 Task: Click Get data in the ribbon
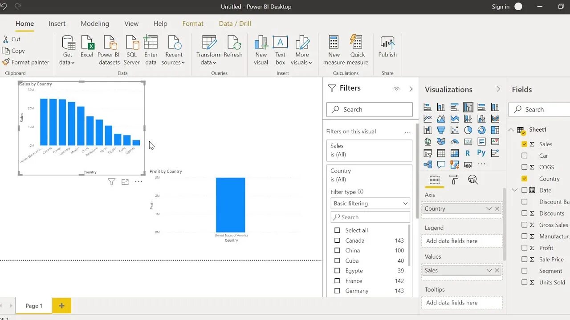68,50
